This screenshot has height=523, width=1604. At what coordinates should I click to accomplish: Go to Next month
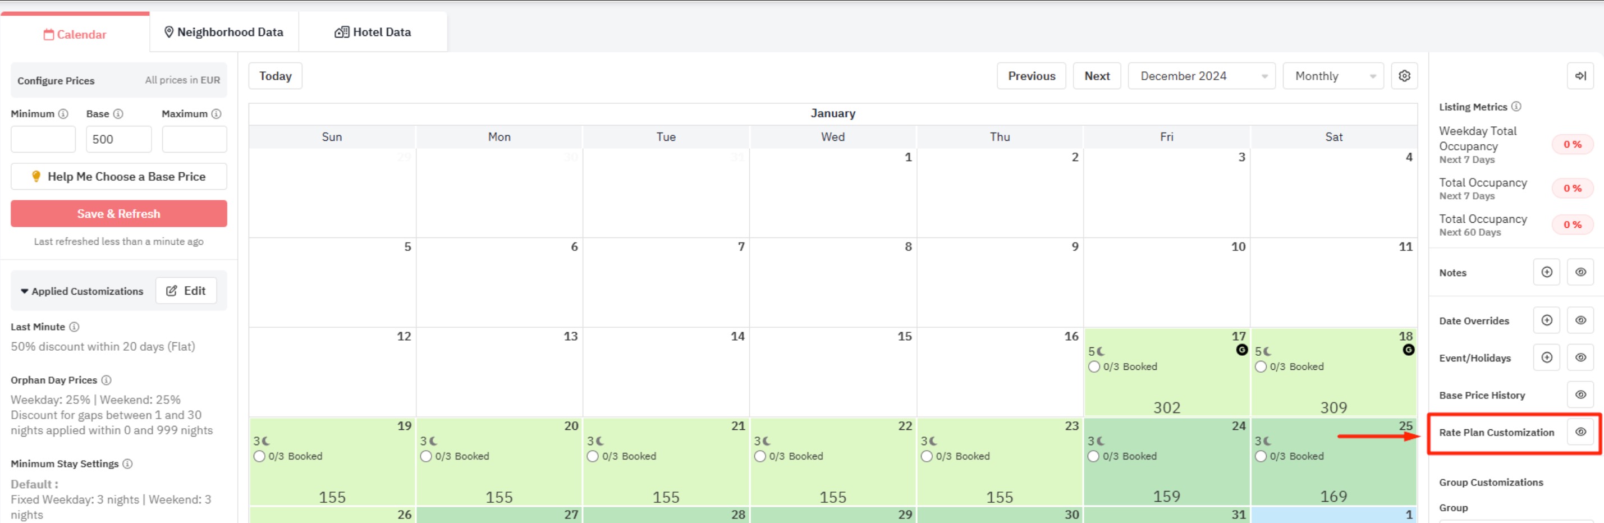tap(1097, 76)
